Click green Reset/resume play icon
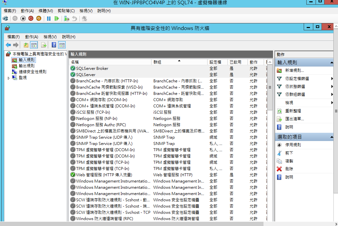This screenshot has height=226, width=338. 57,18
